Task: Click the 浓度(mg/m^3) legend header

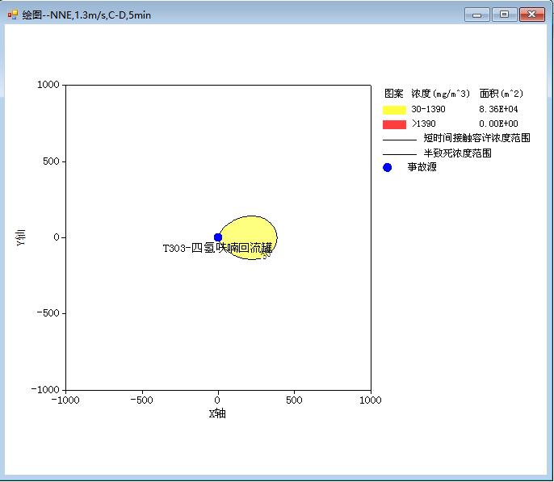Action: coord(441,94)
